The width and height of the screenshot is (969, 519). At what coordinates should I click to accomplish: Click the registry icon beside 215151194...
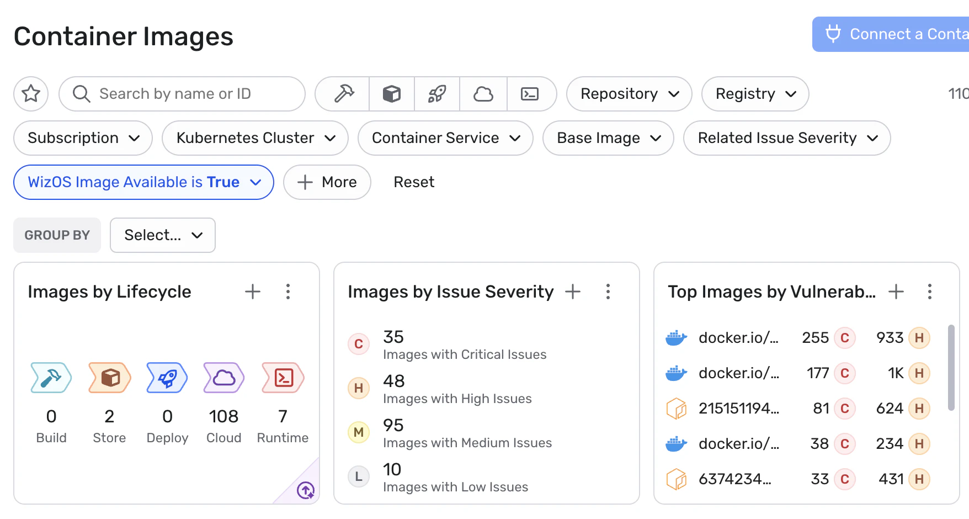point(676,409)
